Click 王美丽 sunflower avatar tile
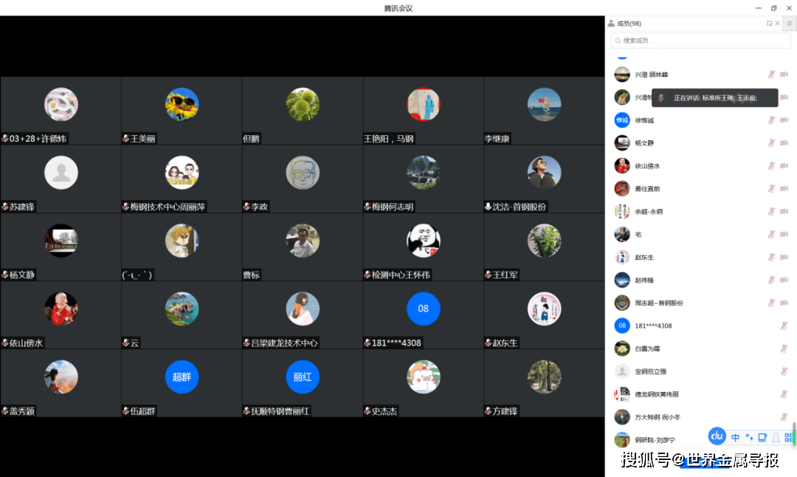Screen dimensions: 797x477 pos(182,111)
